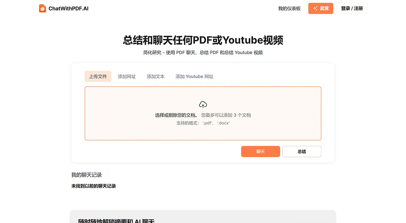
Task: Select the 上传文件 tab
Action: coord(98,76)
